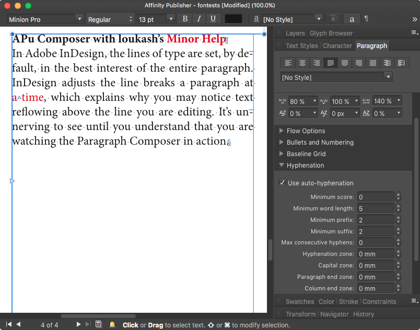The width and height of the screenshot is (420, 330).
Task: Open desired word spacing 100 % dropdown
Action: (356, 101)
